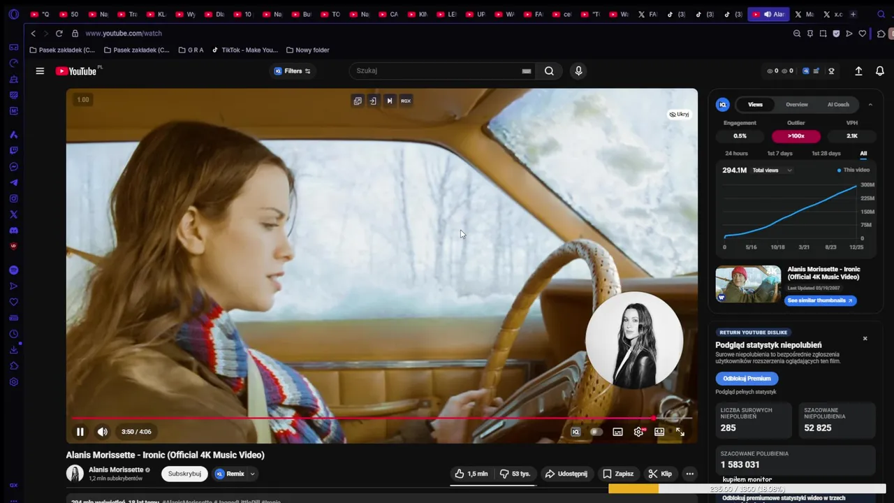Open Discord in the browser sidebar
Image resolution: width=894 pixels, height=503 pixels.
click(13, 231)
